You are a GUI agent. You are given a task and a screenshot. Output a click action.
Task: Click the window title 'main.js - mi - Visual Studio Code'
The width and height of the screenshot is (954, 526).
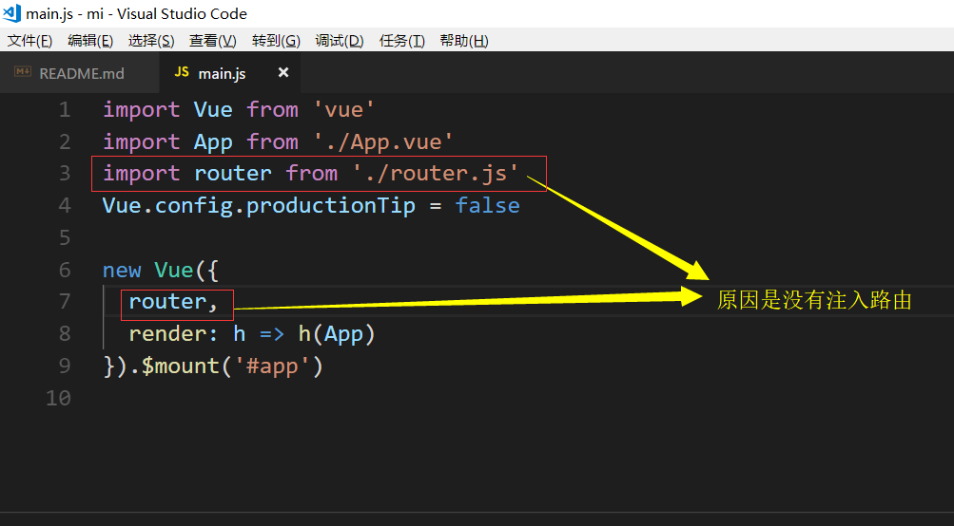pyautogui.click(x=136, y=13)
